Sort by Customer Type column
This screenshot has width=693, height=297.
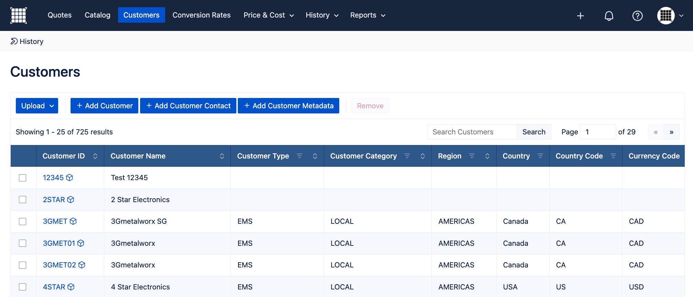coord(315,156)
